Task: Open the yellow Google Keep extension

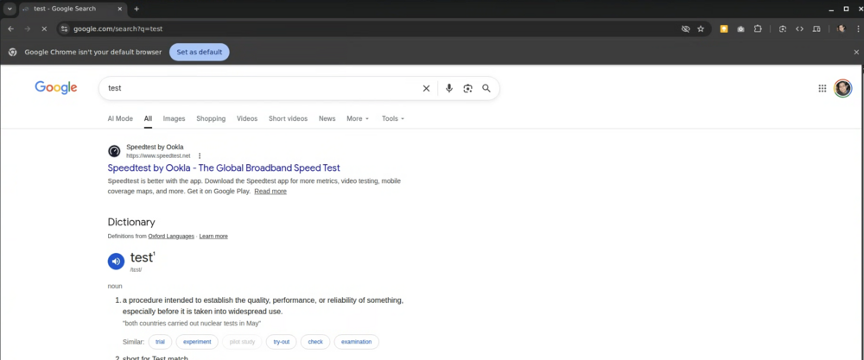Action: pyautogui.click(x=724, y=28)
